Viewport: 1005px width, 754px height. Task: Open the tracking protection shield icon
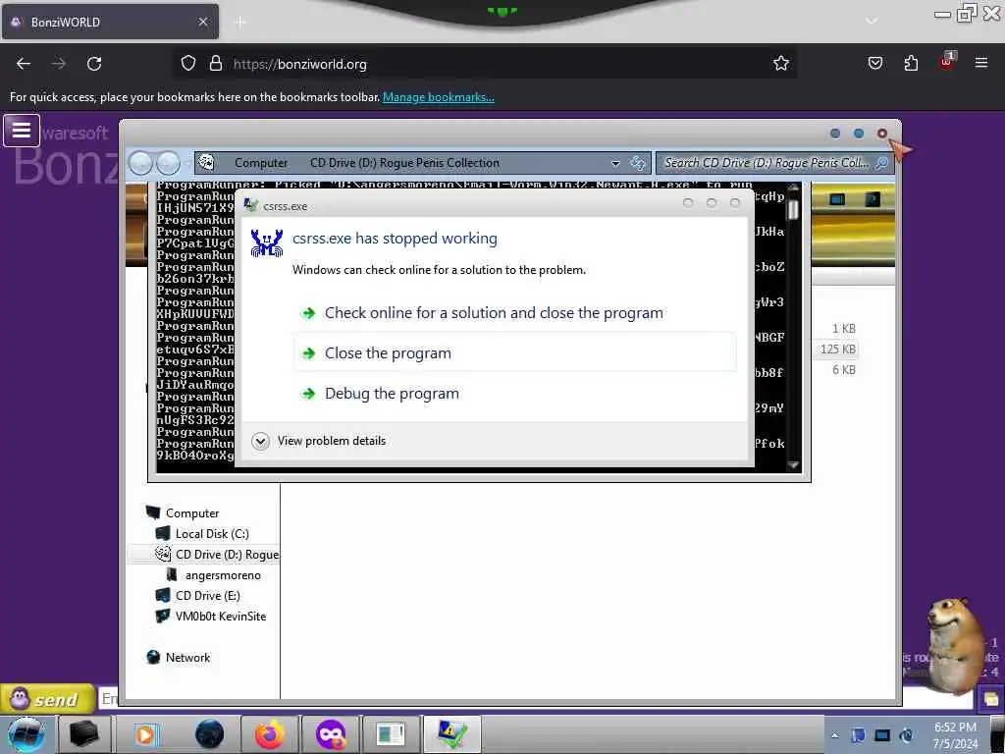(187, 64)
